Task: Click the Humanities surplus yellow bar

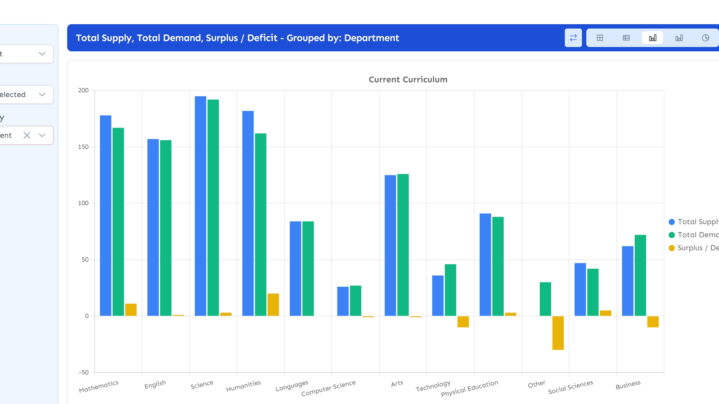Action: click(273, 305)
